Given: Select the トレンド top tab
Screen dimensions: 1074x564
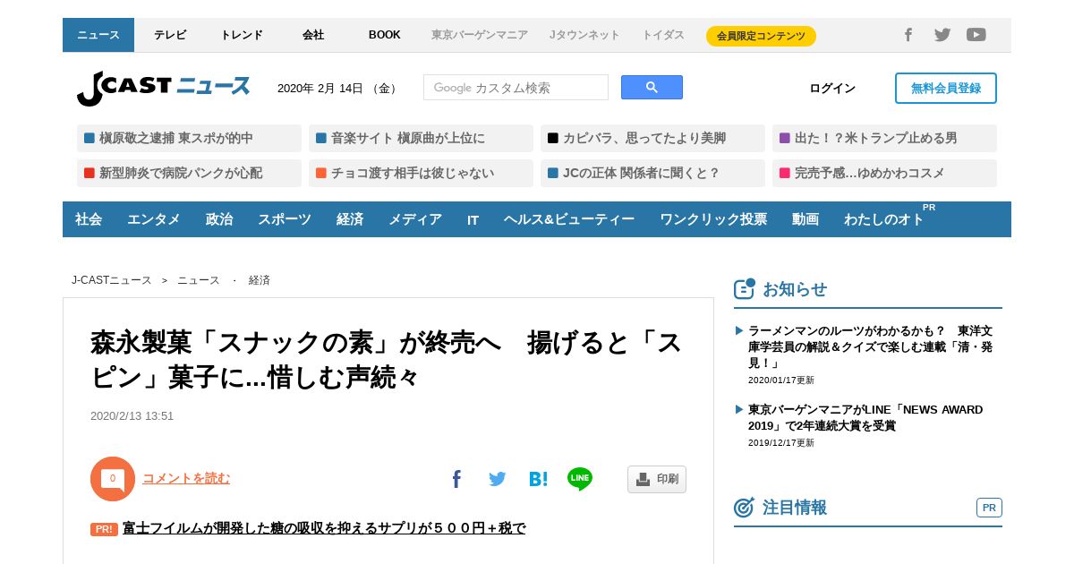Looking at the screenshot, I should pos(242,35).
